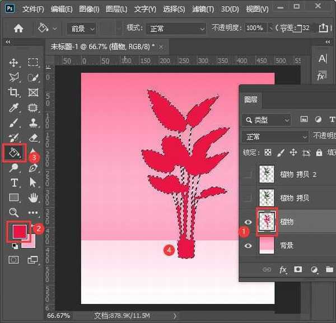The height and width of the screenshot is (323, 336).
Task: Click the red foreground color swatch
Action: [19, 230]
